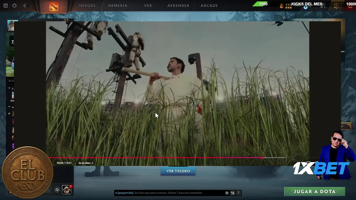Click the player profile avatar
The width and height of the screenshot is (356, 200).
point(11,26)
